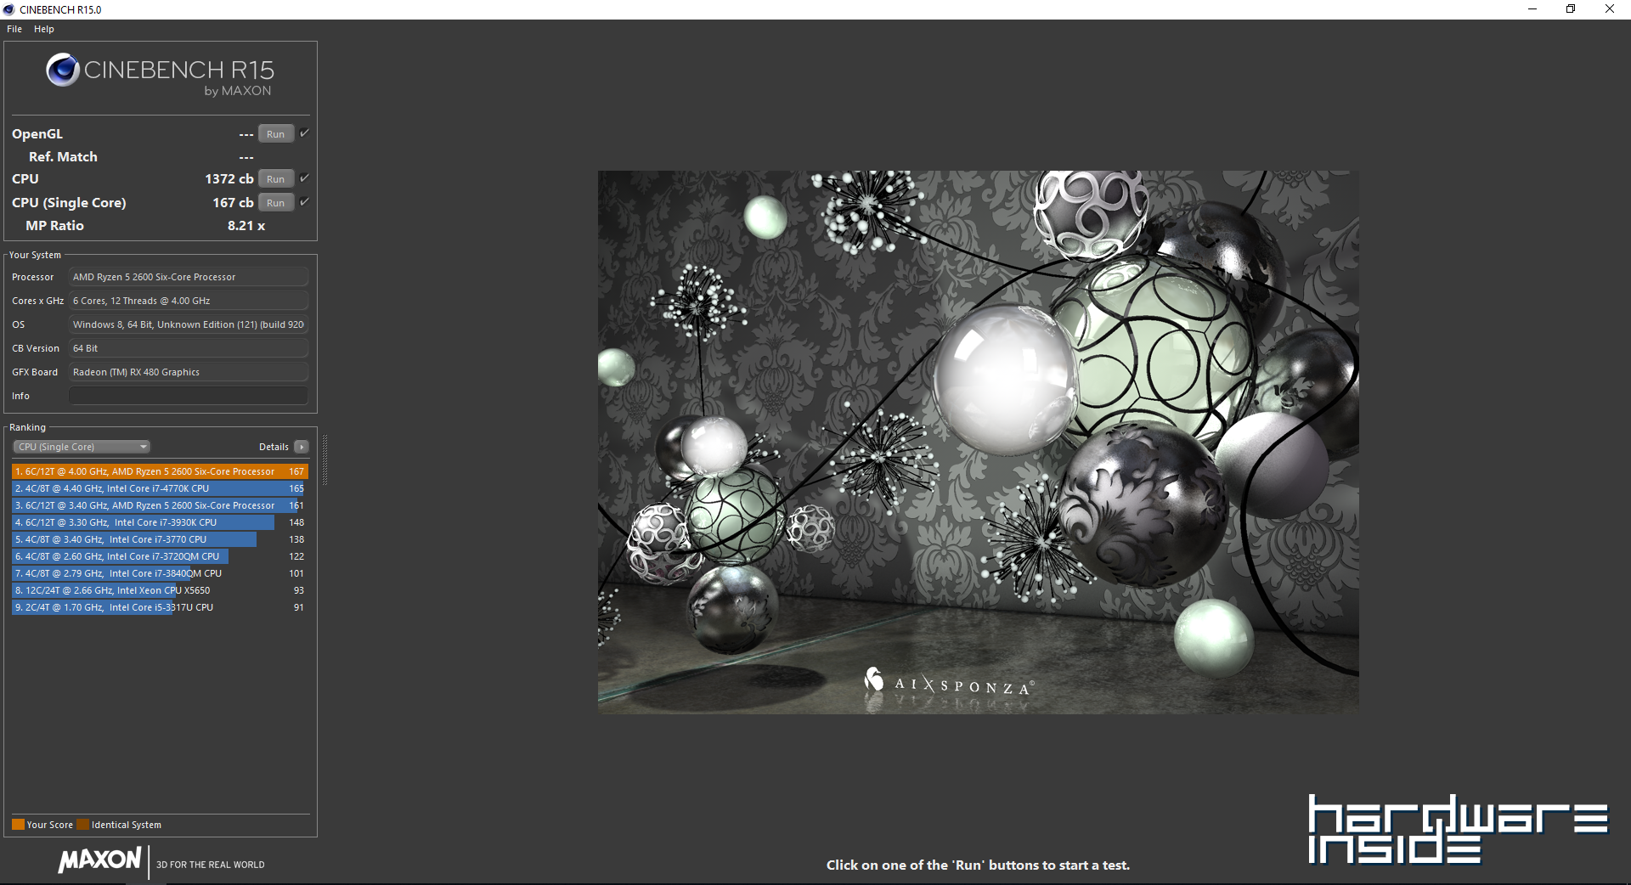This screenshot has width=1631, height=885.
Task: Click the orange Your Score legend swatch
Action: tap(18, 825)
